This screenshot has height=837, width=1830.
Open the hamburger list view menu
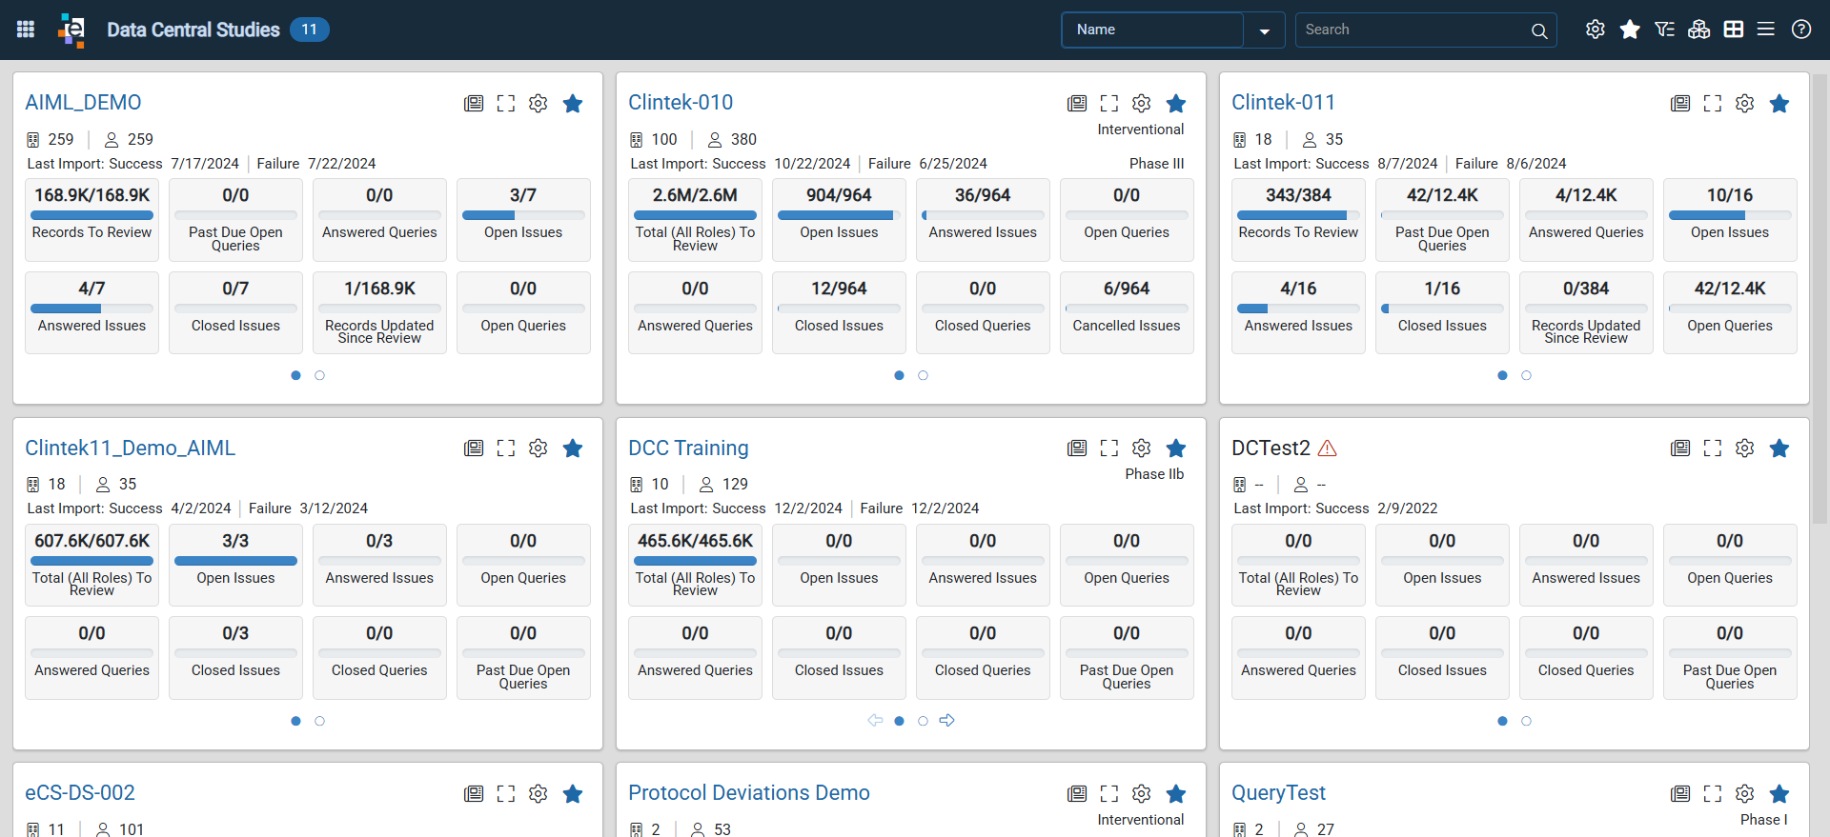(1766, 30)
